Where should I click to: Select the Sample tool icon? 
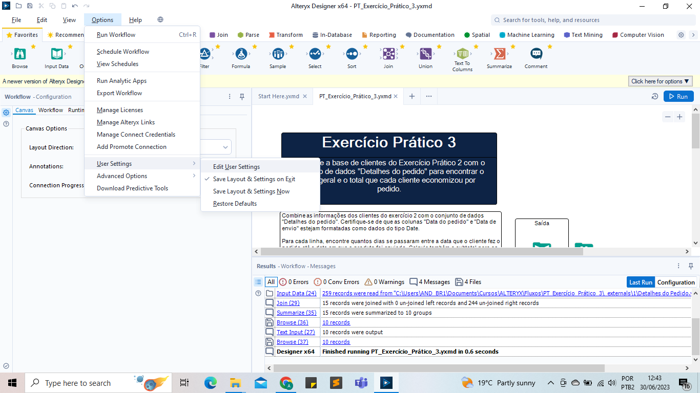[278, 54]
